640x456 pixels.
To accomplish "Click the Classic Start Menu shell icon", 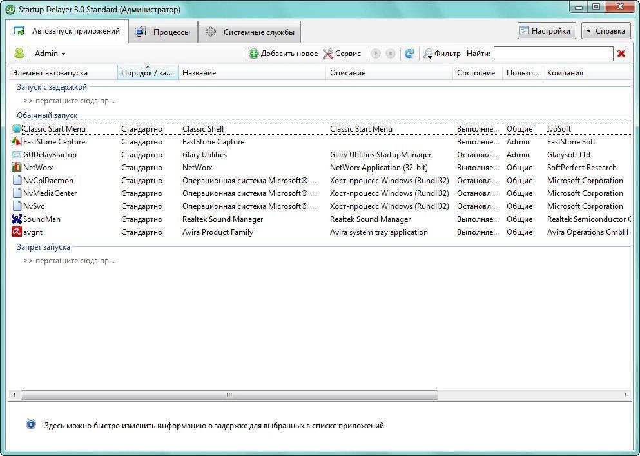I will pyautogui.click(x=16, y=129).
